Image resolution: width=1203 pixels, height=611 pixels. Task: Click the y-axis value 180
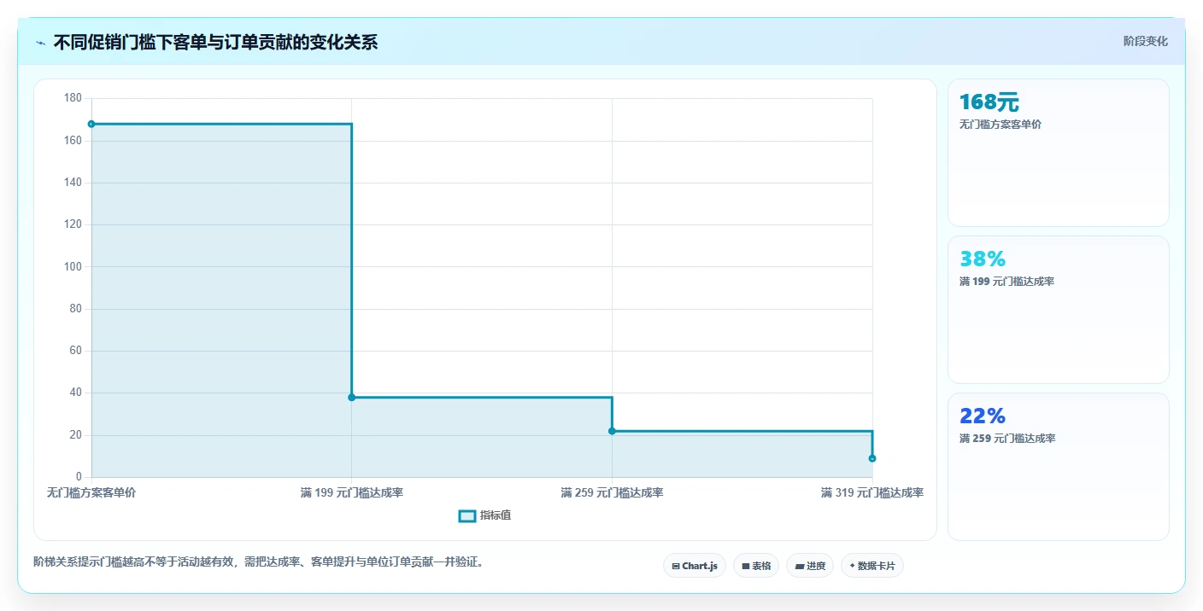tap(73, 98)
